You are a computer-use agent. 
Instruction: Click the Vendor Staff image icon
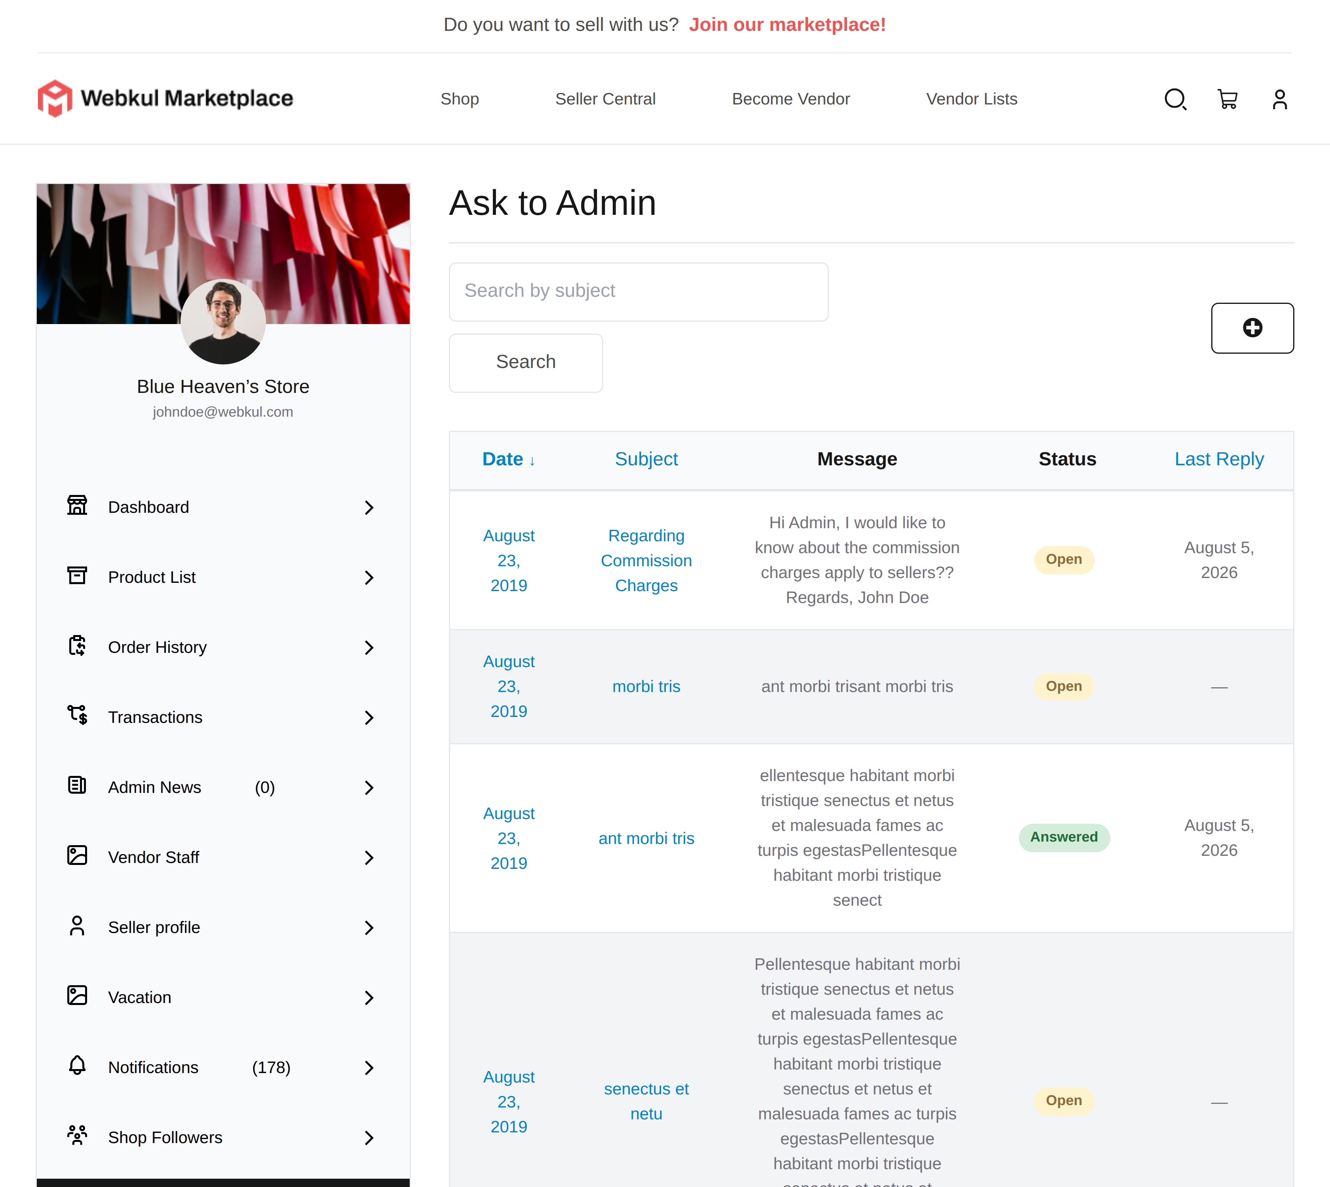pos(77,855)
